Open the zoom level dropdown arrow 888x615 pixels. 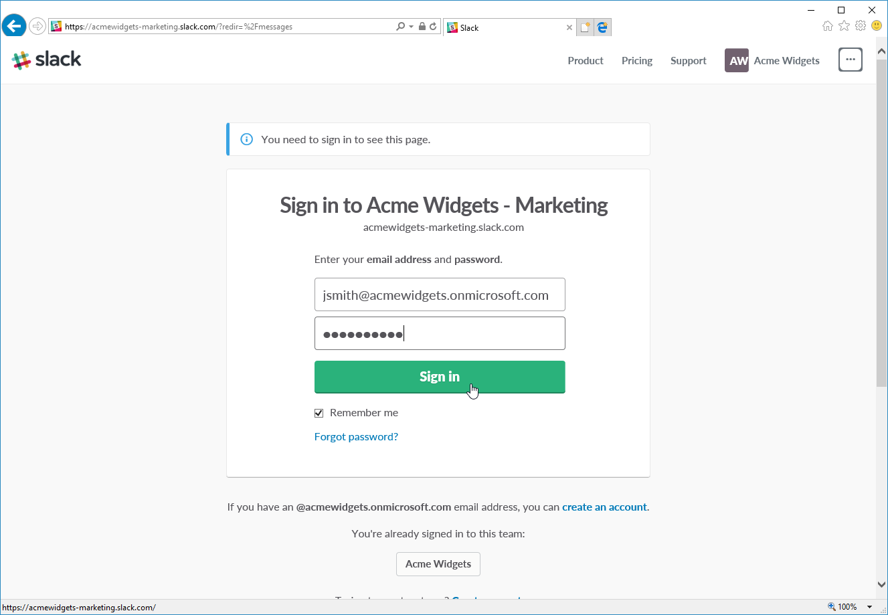click(x=870, y=607)
